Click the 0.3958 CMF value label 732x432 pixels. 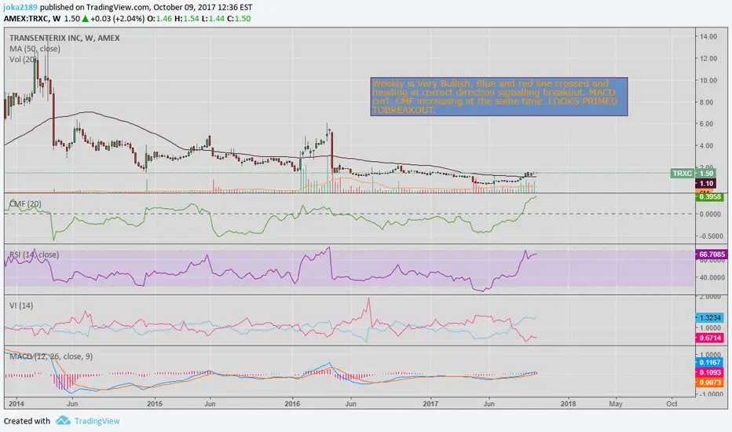point(709,197)
